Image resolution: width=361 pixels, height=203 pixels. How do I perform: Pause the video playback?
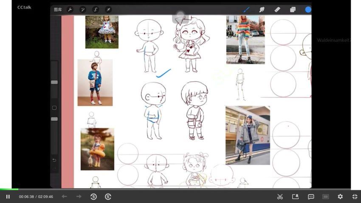tap(8, 197)
